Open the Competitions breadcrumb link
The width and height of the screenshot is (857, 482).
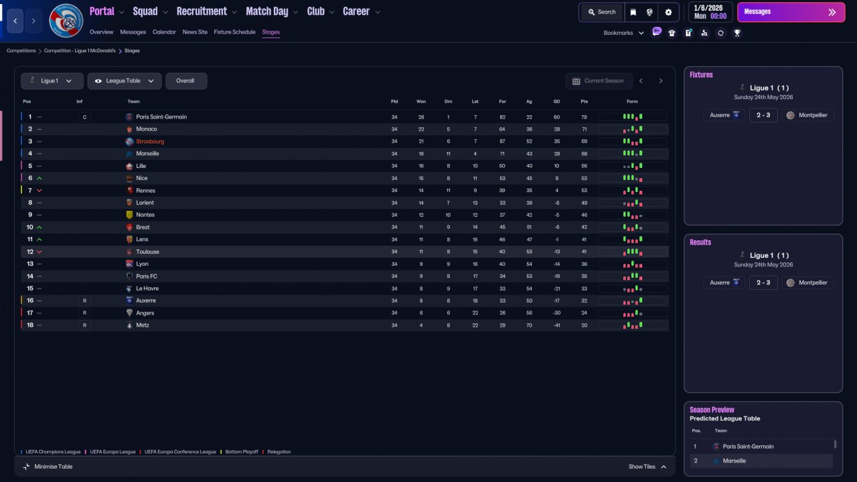coord(21,51)
